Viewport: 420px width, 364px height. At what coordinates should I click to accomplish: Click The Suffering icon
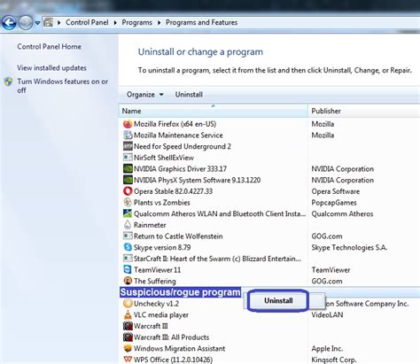click(128, 281)
